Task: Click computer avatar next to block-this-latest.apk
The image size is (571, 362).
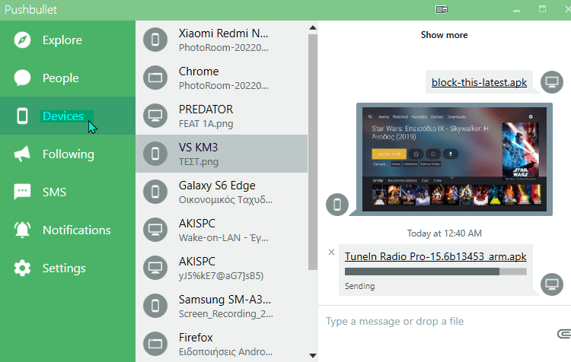Action: coord(552,82)
